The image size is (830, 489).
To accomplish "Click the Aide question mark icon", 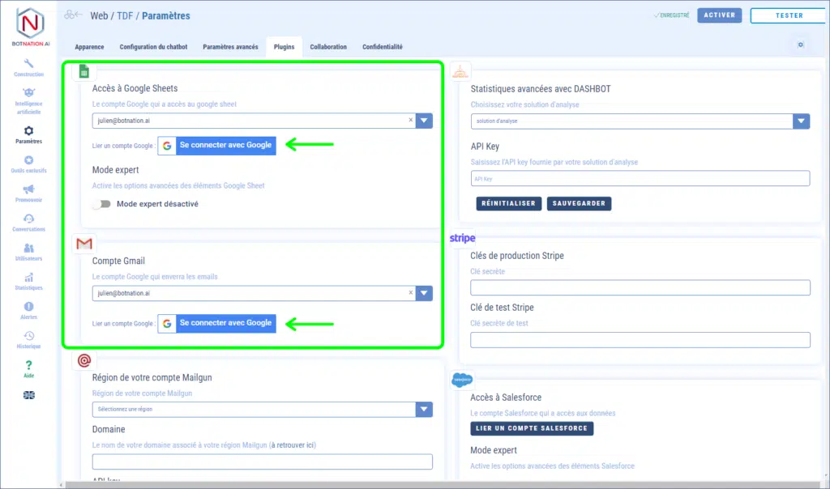I will (29, 366).
